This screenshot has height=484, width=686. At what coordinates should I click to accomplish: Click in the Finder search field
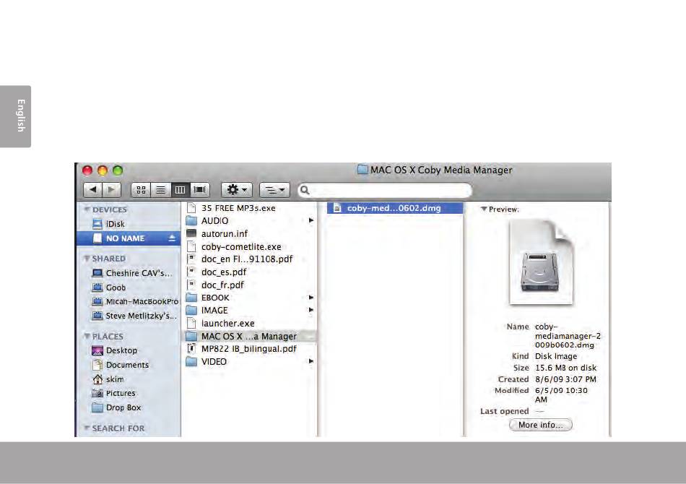click(x=385, y=190)
